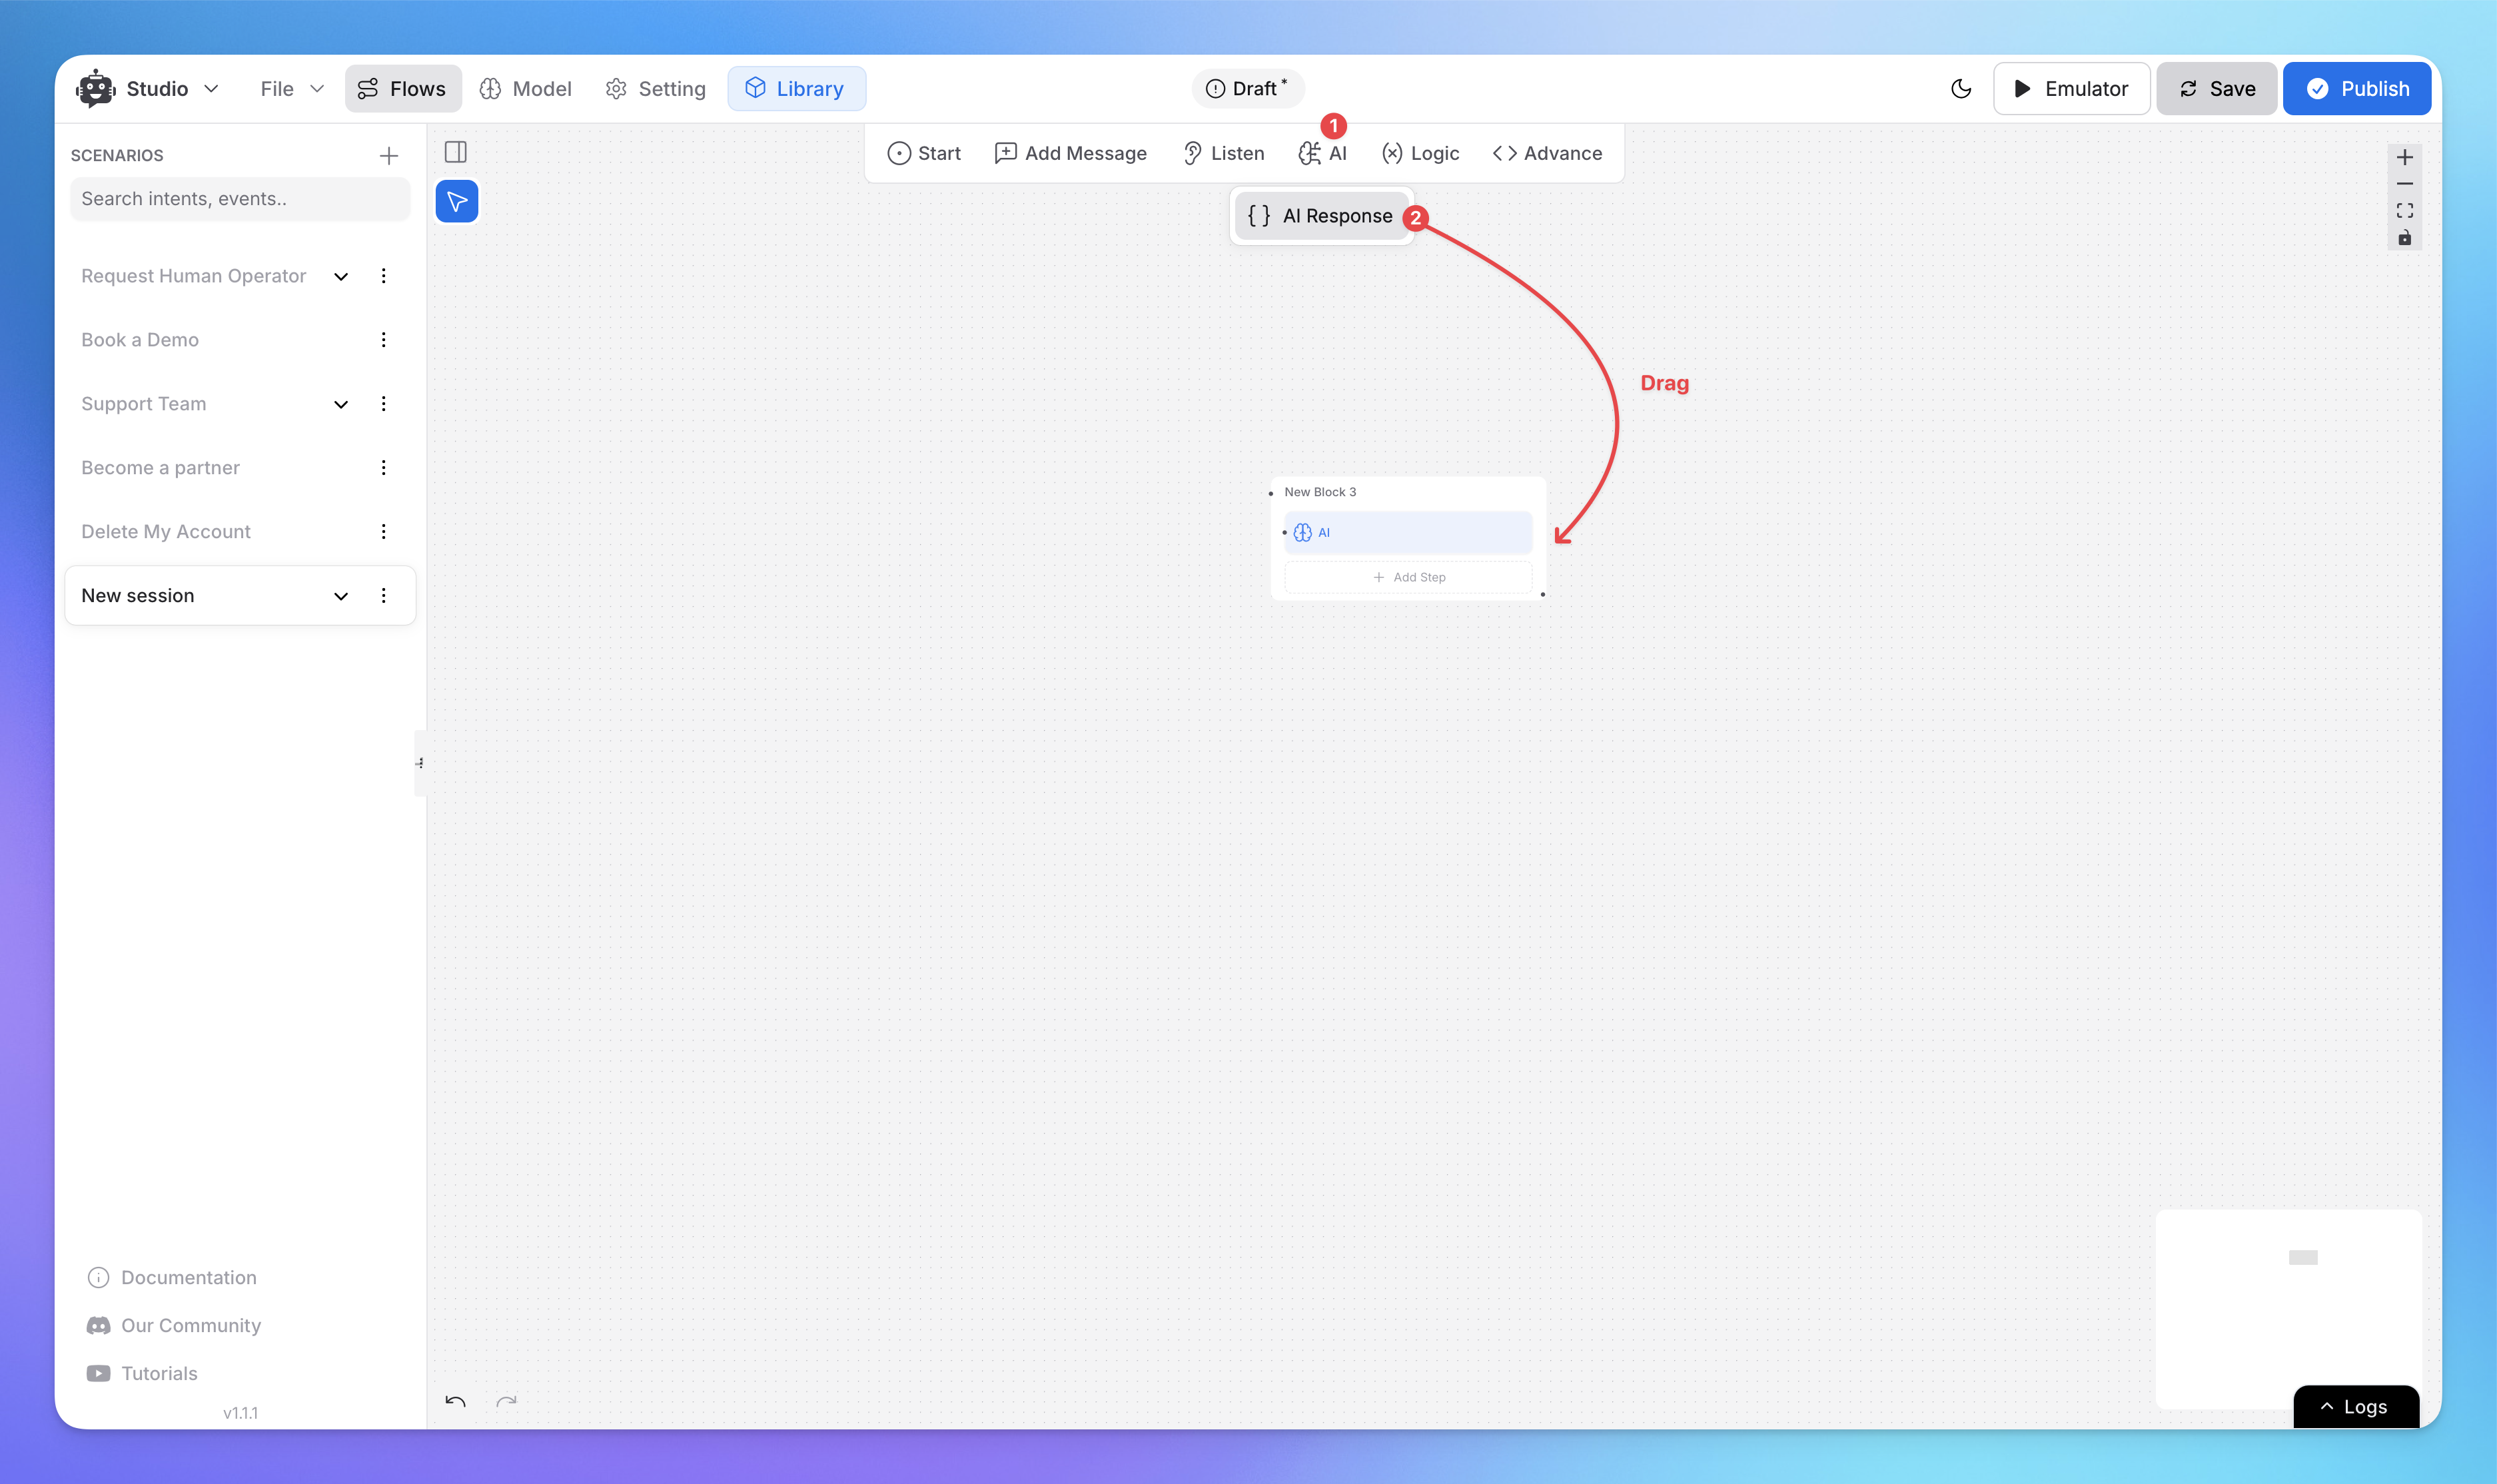Open options for Book a Demo

pyautogui.click(x=383, y=340)
